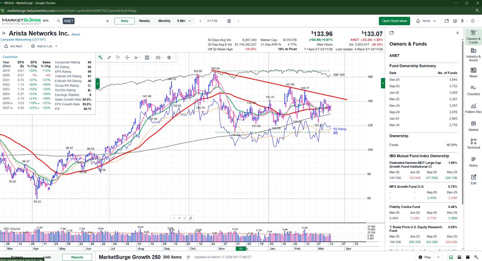Close the Owners & Funds panel
The width and height of the screenshot is (482, 261).
457,33
